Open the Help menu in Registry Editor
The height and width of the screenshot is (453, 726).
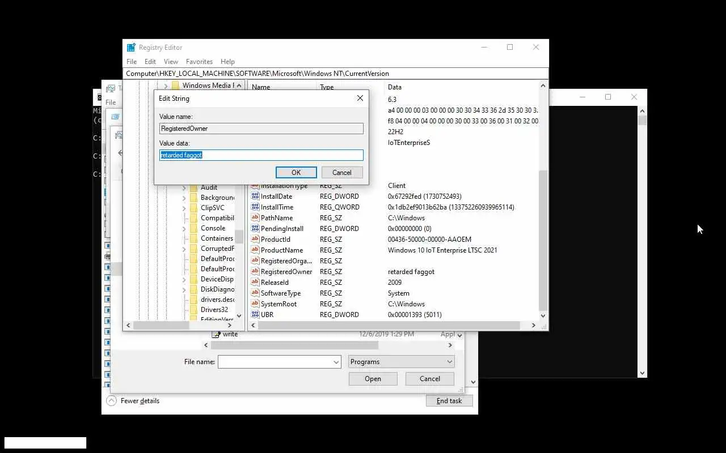(x=227, y=62)
